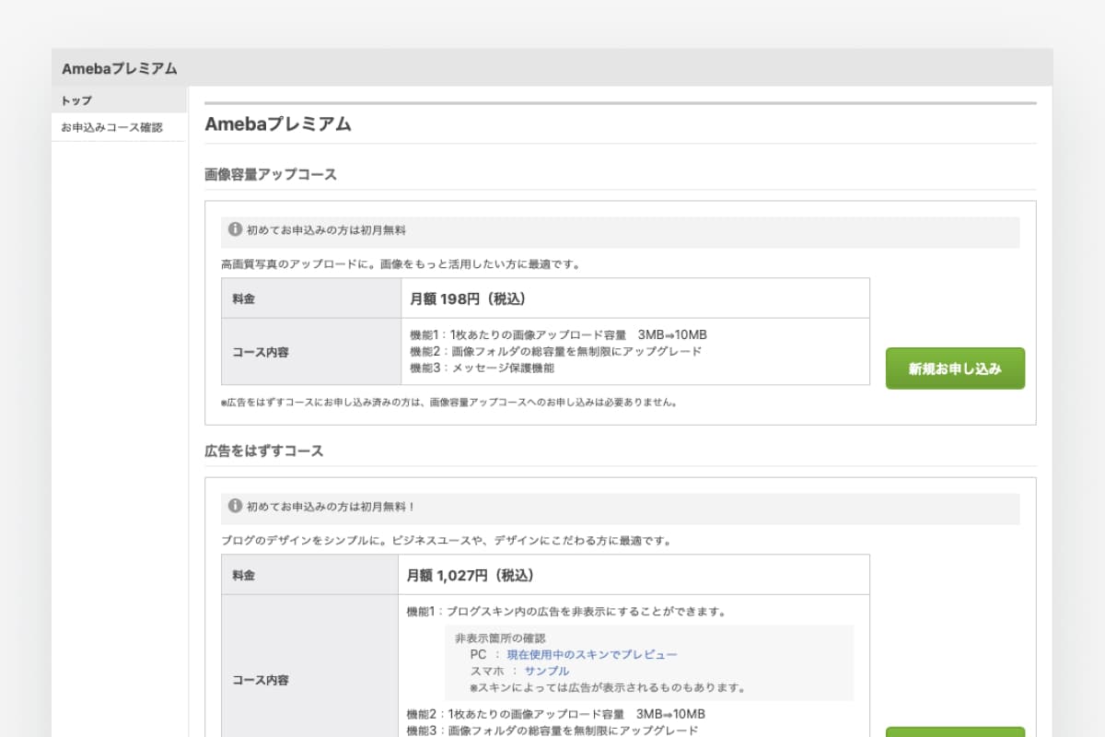Click 機能1：ブログスキン内の広告を非表示 text

[x=566, y=611]
